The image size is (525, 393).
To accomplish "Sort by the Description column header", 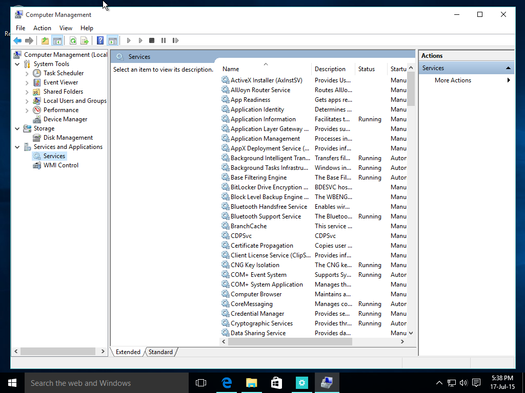I will click(333, 69).
